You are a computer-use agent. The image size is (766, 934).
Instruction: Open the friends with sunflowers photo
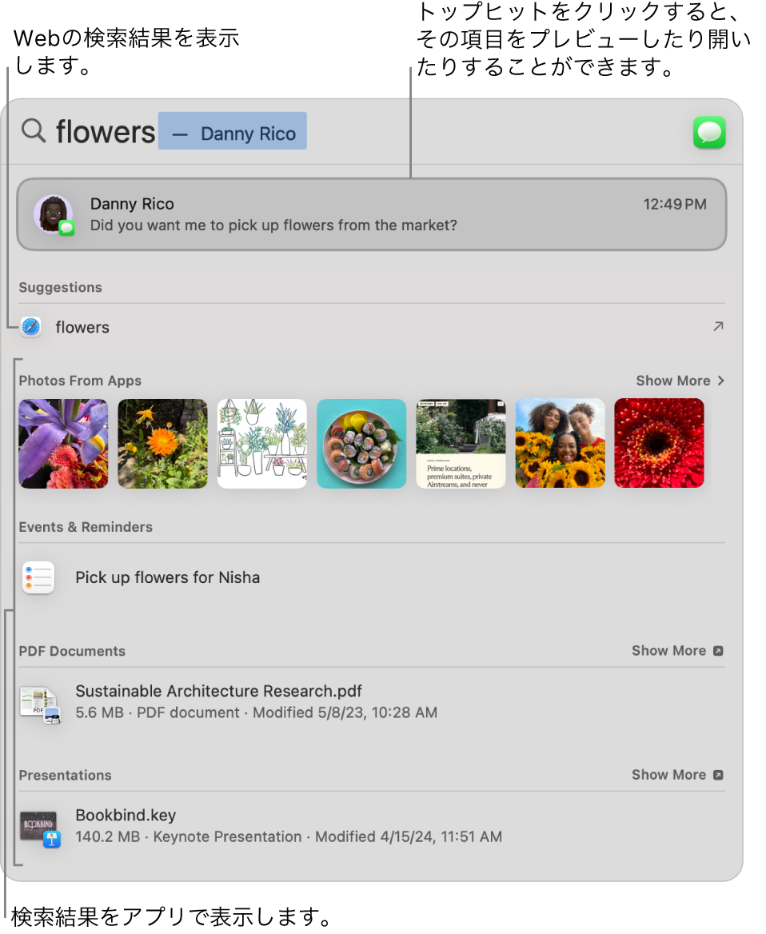(560, 444)
